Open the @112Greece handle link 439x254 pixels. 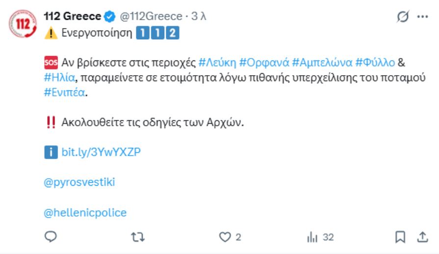pyautogui.click(x=151, y=16)
